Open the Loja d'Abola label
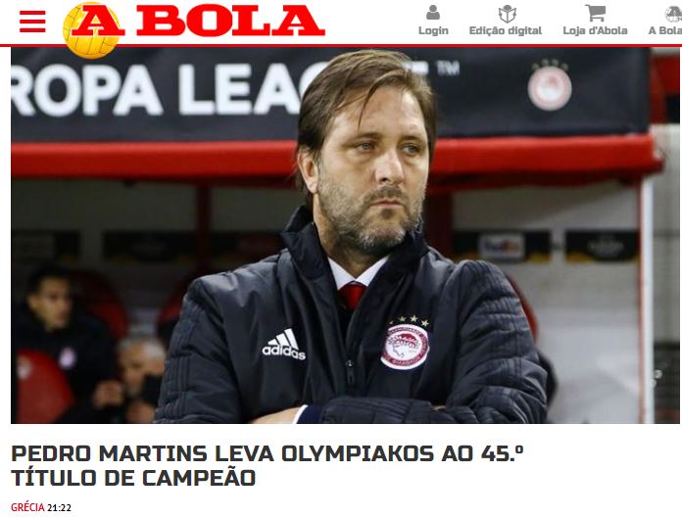 pos(595,31)
